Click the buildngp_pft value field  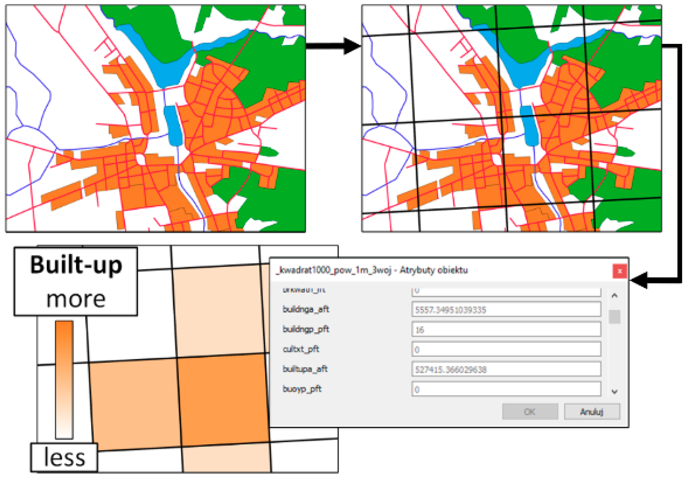click(506, 330)
